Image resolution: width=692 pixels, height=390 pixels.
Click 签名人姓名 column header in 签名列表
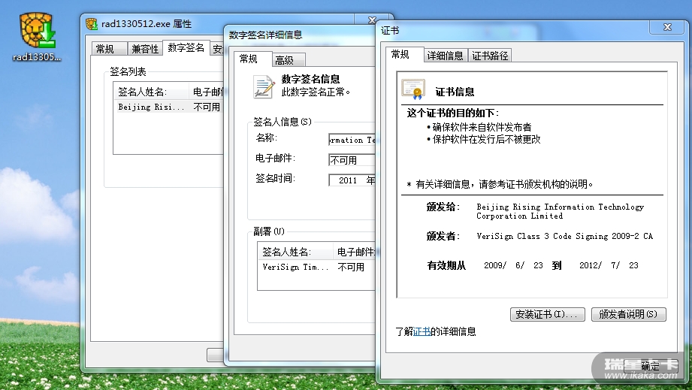151,92
